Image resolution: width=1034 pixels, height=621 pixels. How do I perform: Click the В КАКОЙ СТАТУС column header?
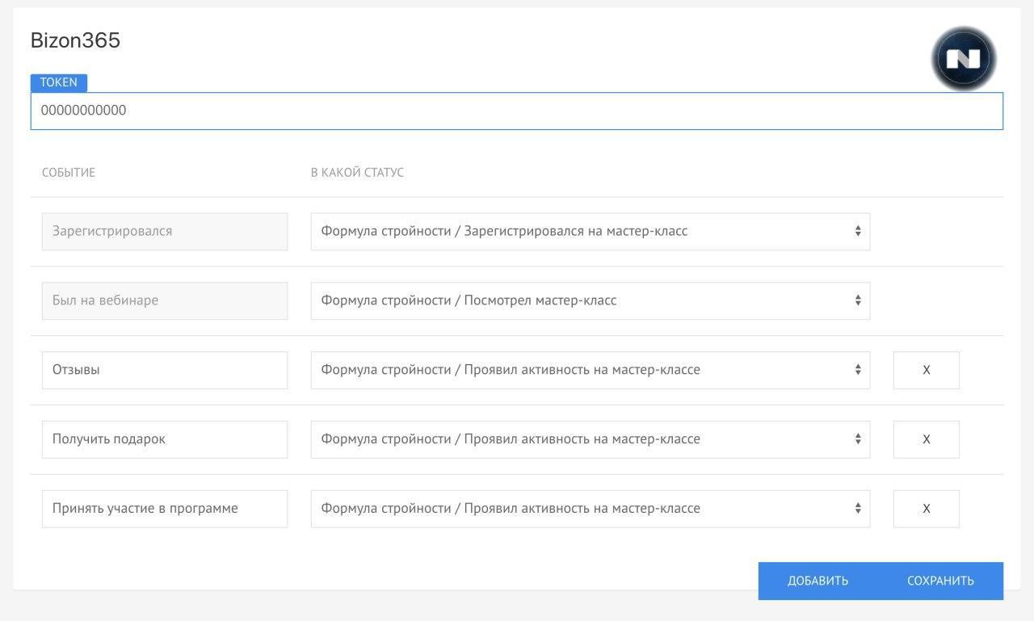(x=357, y=173)
